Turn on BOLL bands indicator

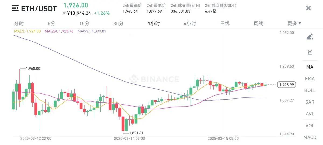pos(310,90)
